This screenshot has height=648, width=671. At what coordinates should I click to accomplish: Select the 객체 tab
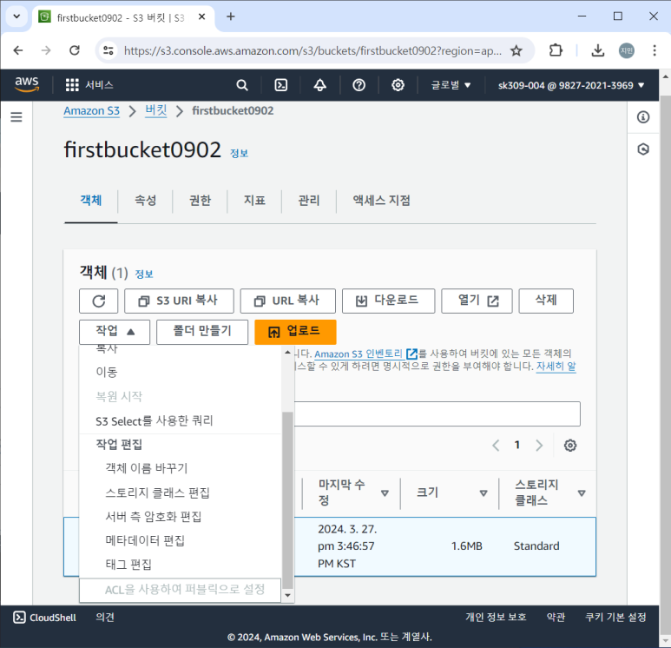click(91, 201)
